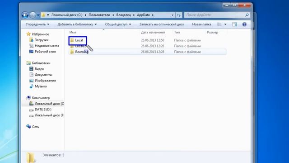Expand arrow after Пользователи breadcrumb
Image resolution: width=289 pixels, height=163 pixels.
click(113, 15)
